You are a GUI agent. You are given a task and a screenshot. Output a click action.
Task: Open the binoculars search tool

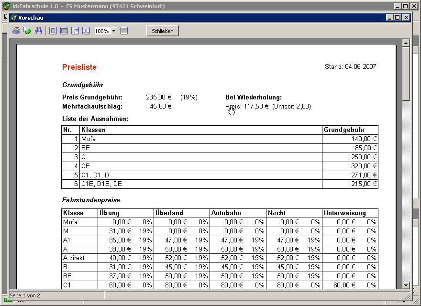(x=39, y=31)
